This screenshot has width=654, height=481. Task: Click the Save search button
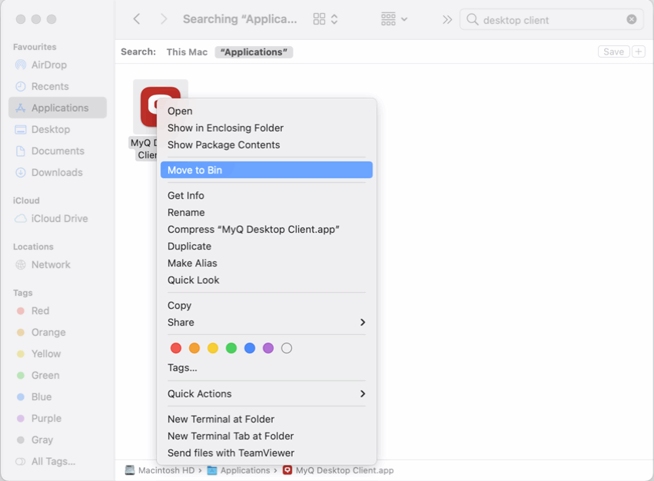(x=613, y=51)
